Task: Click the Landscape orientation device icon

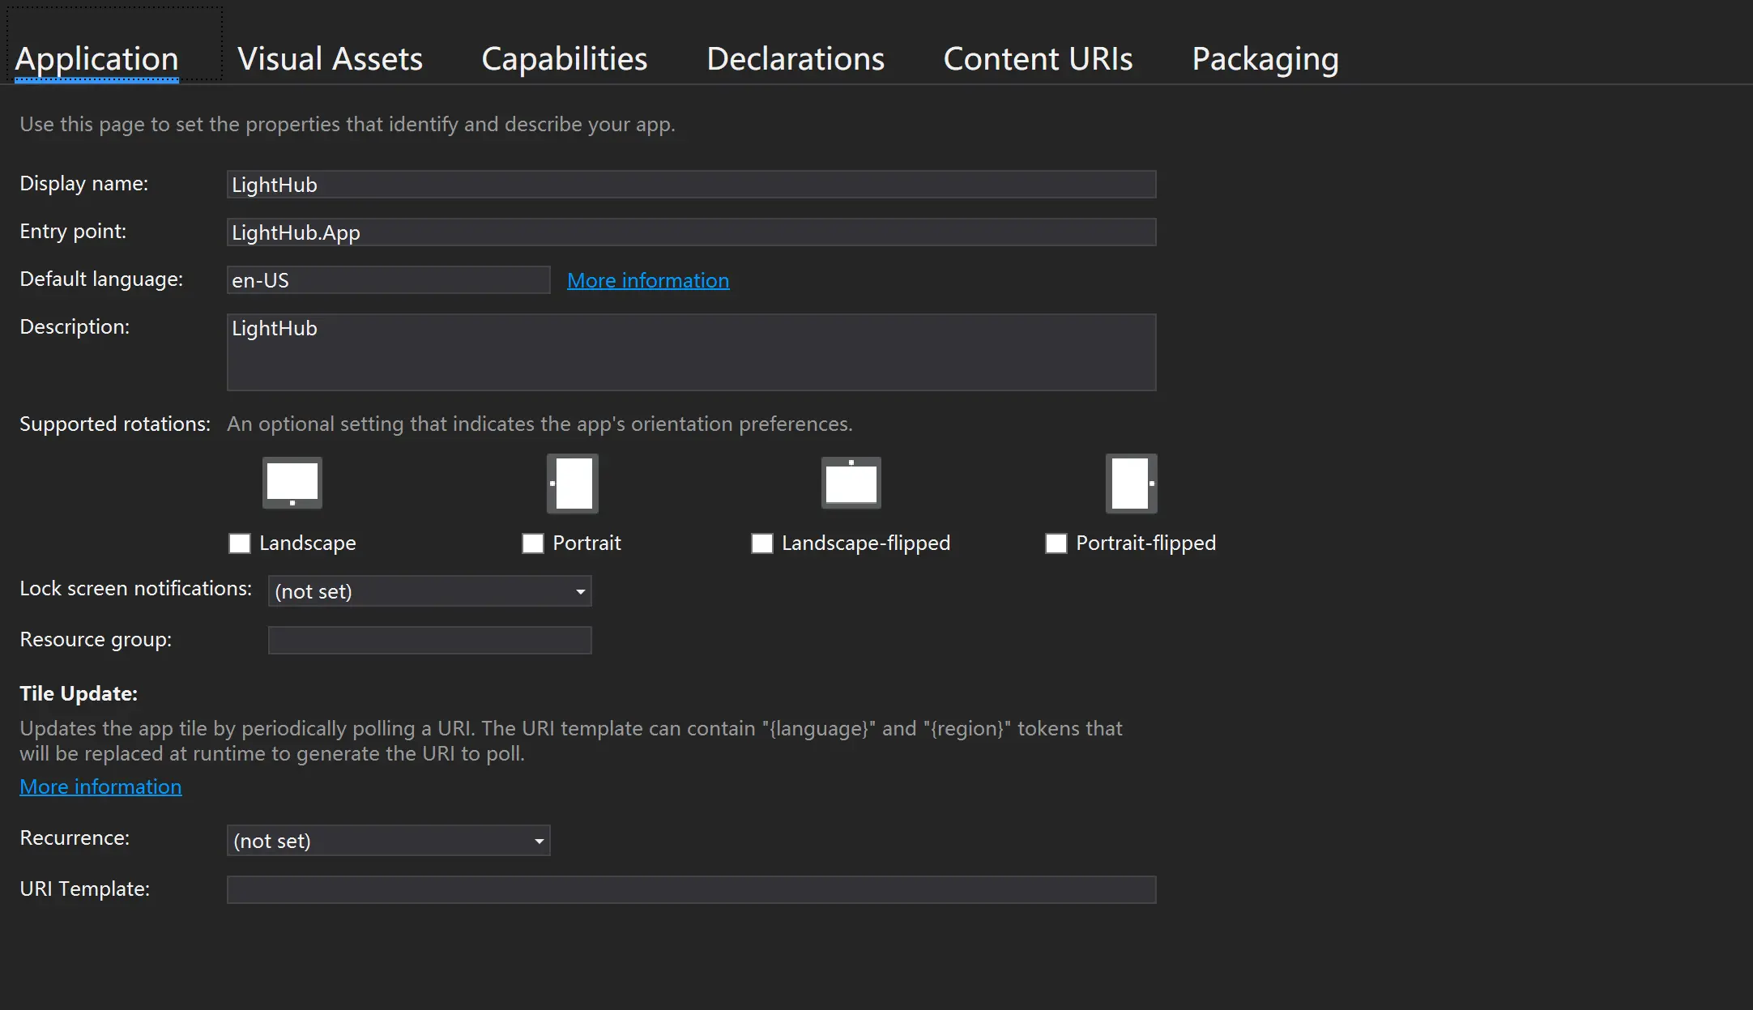Action: (292, 483)
